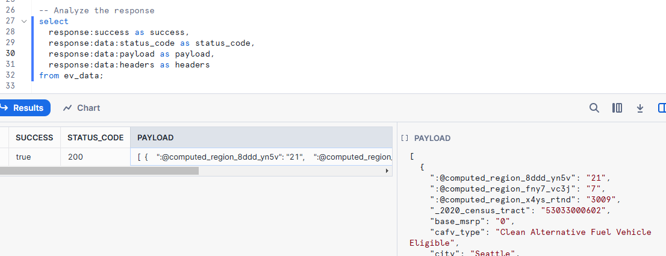Open the column selector icon
The width and height of the screenshot is (666, 256).
tap(617, 108)
